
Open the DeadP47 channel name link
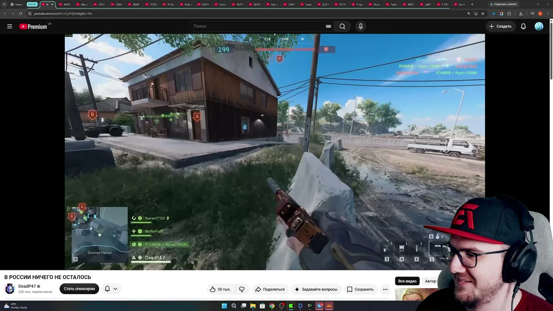[27, 286]
